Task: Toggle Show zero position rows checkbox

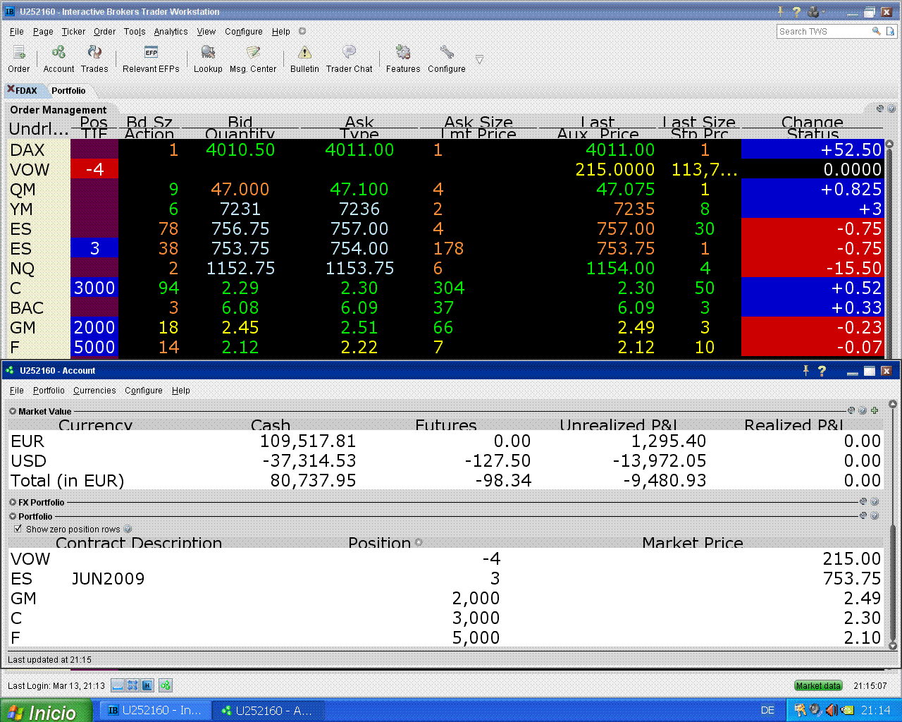Action: 18,529
